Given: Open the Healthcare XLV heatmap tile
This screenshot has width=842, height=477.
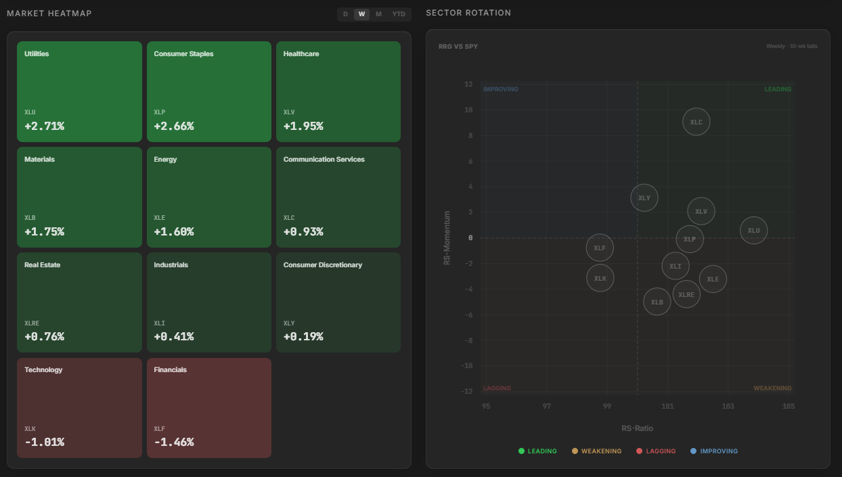Looking at the screenshot, I should tap(338, 92).
